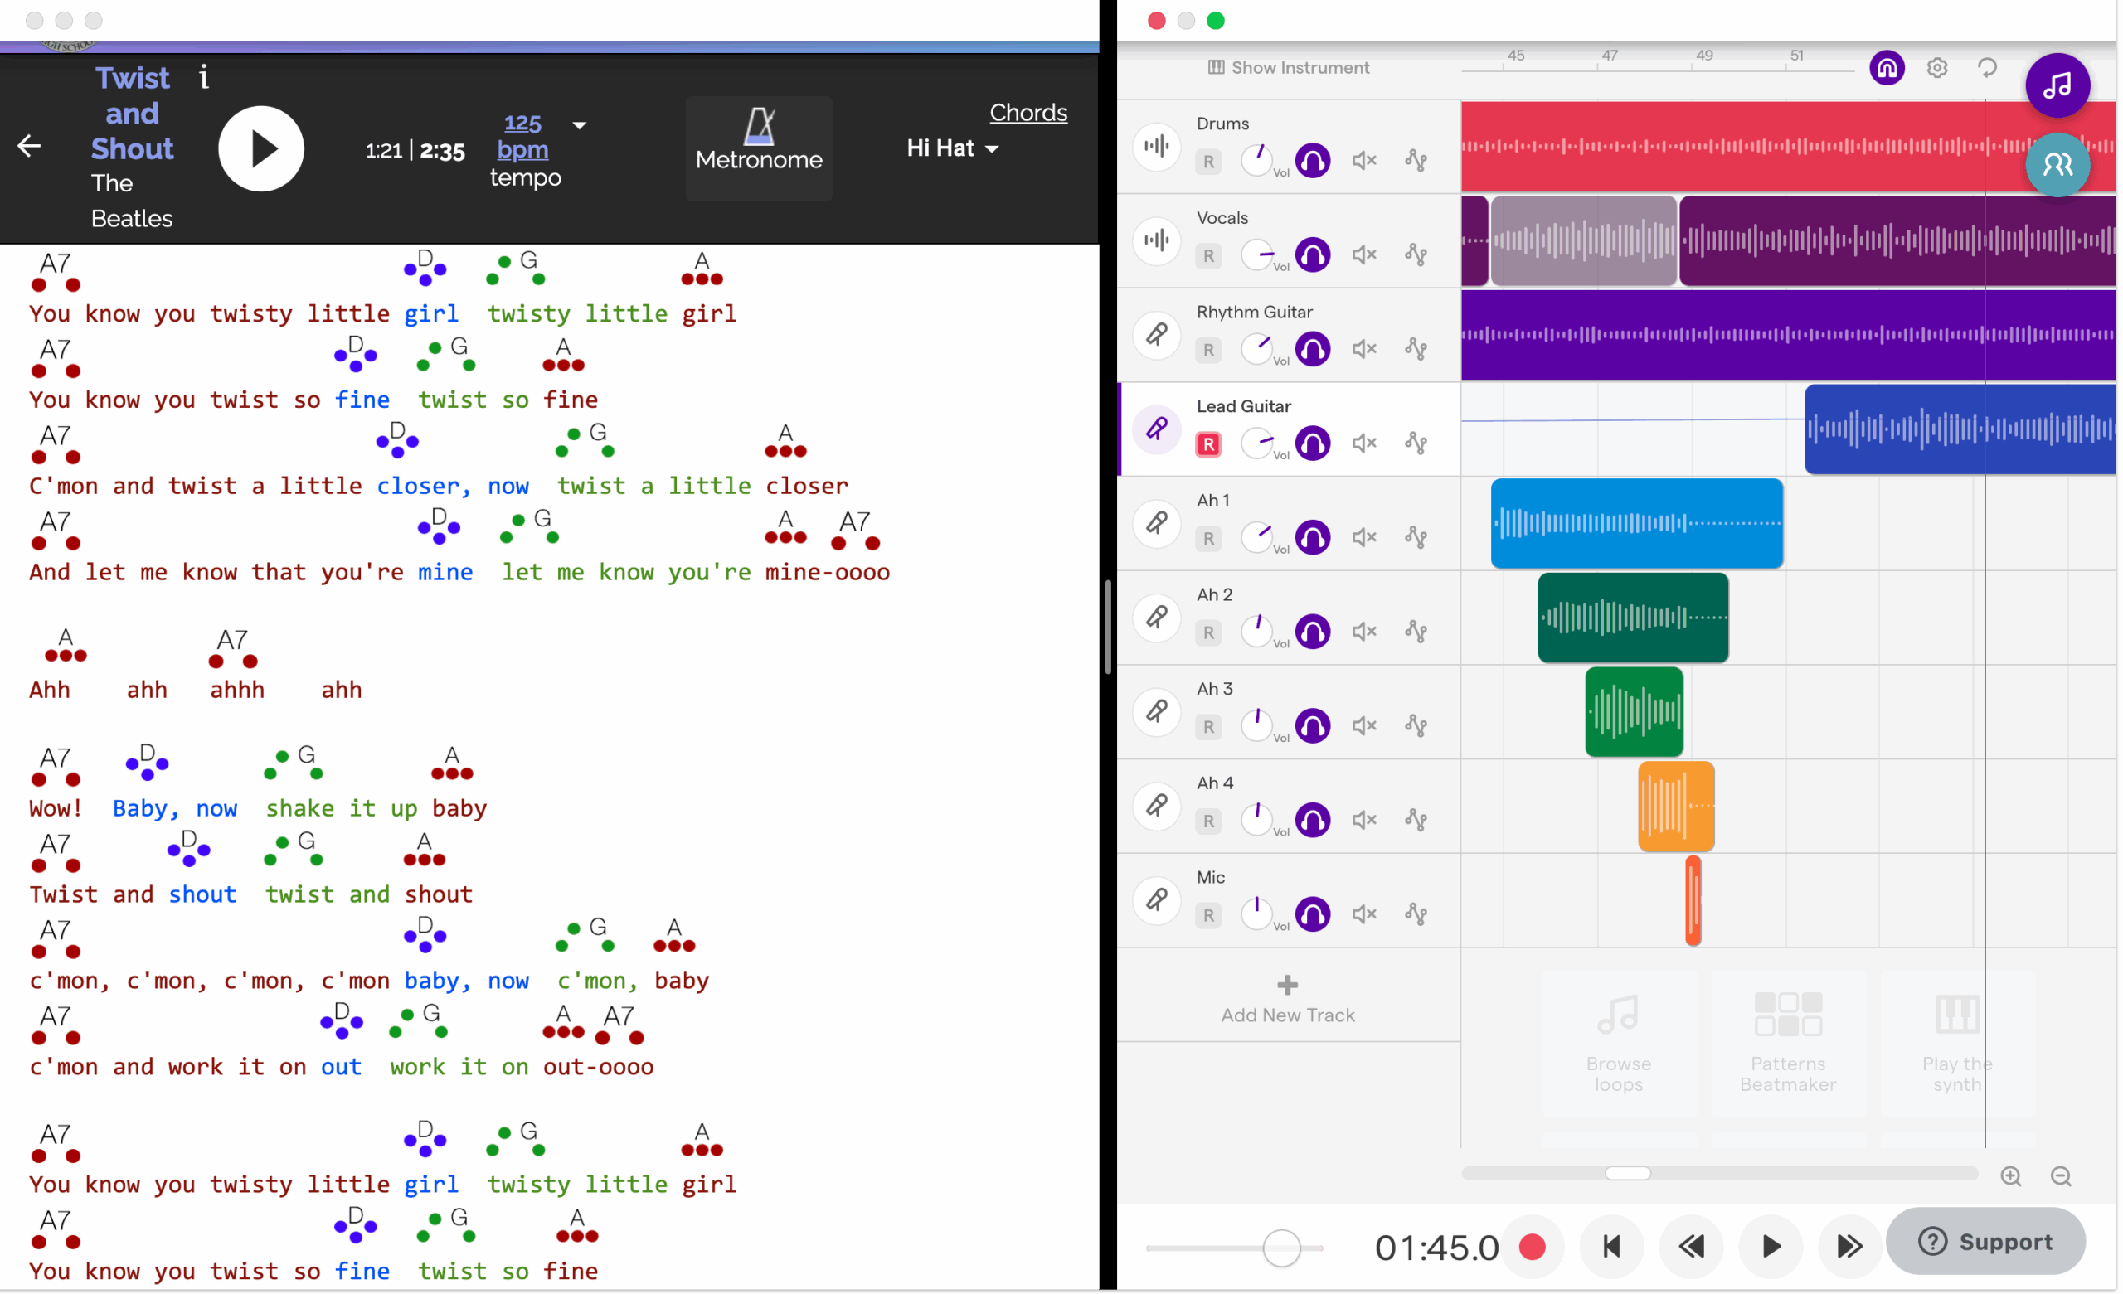Click the Ah 4 microphone icon
Viewport: 2123px width, 1294px height.
point(1156,806)
